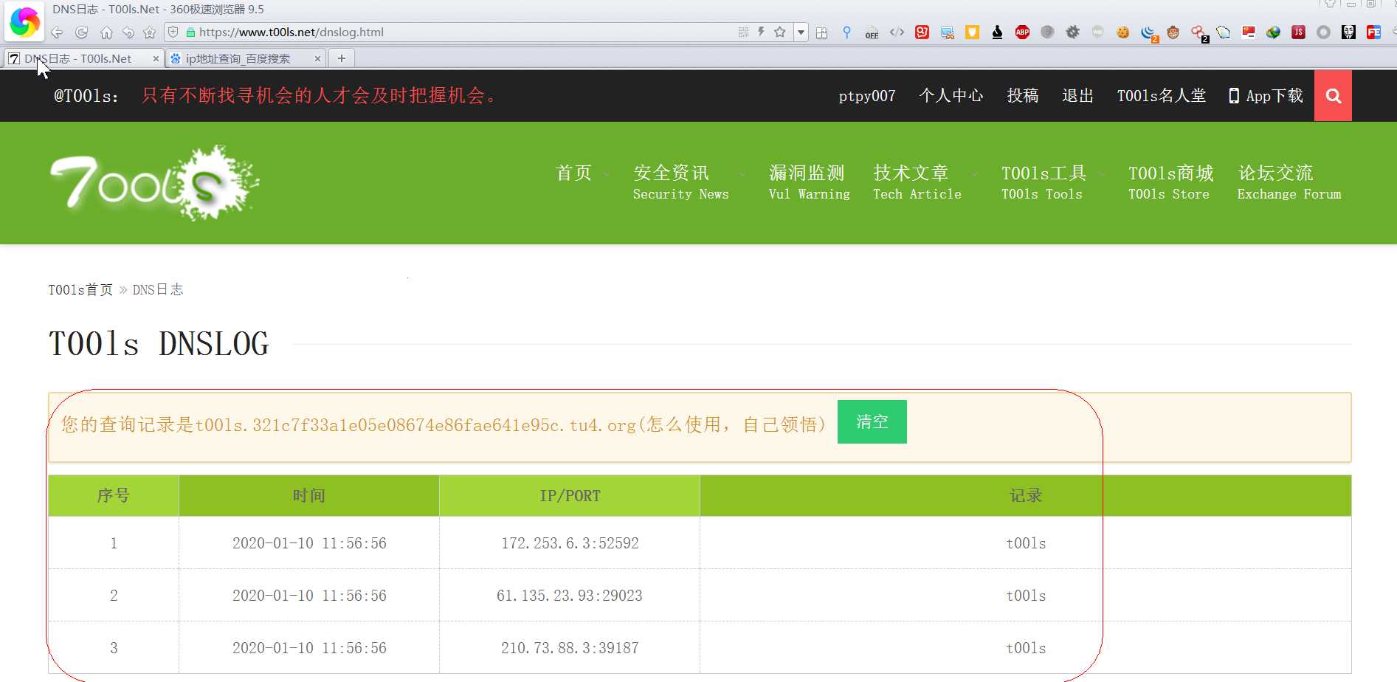Open the browser home page icon
The width and height of the screenshot is (1397, 682).
coord(106,32)
